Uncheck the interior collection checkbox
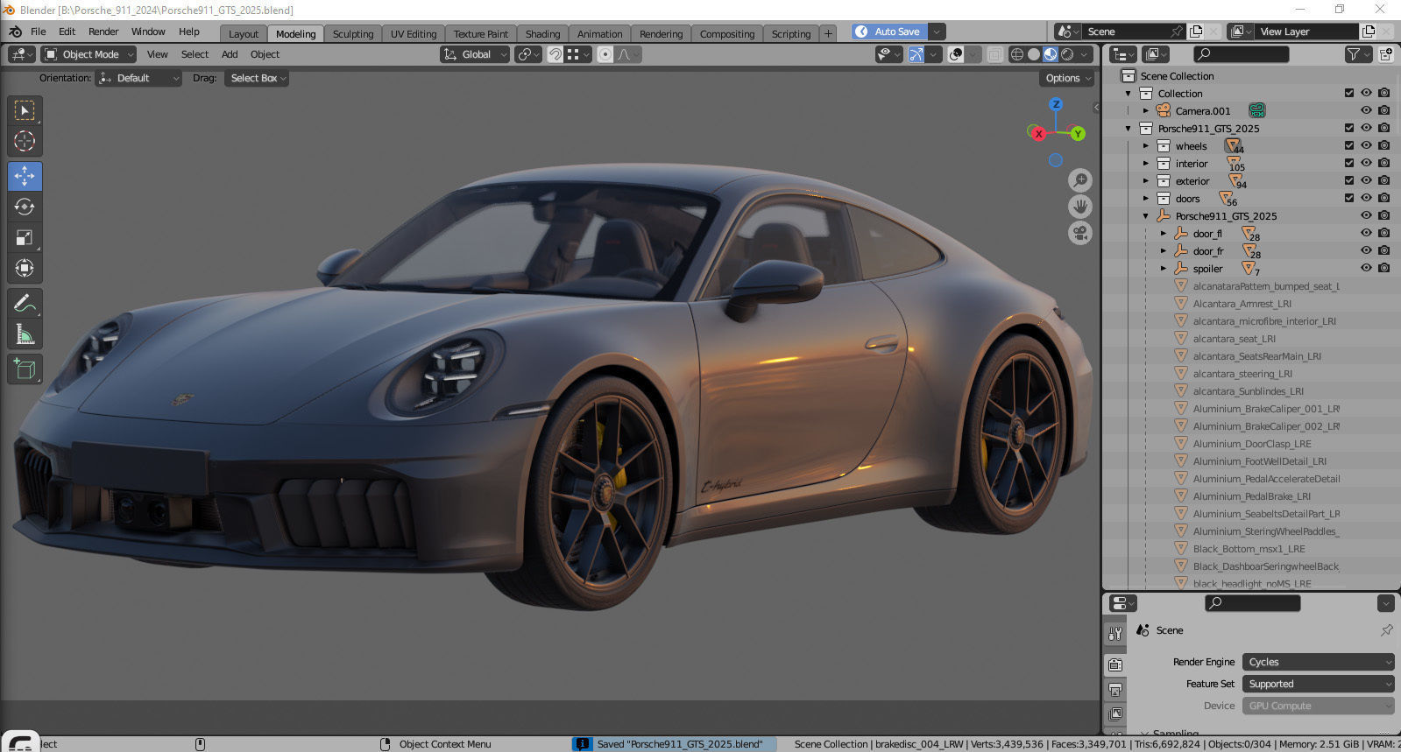 tap(1349, 163)
